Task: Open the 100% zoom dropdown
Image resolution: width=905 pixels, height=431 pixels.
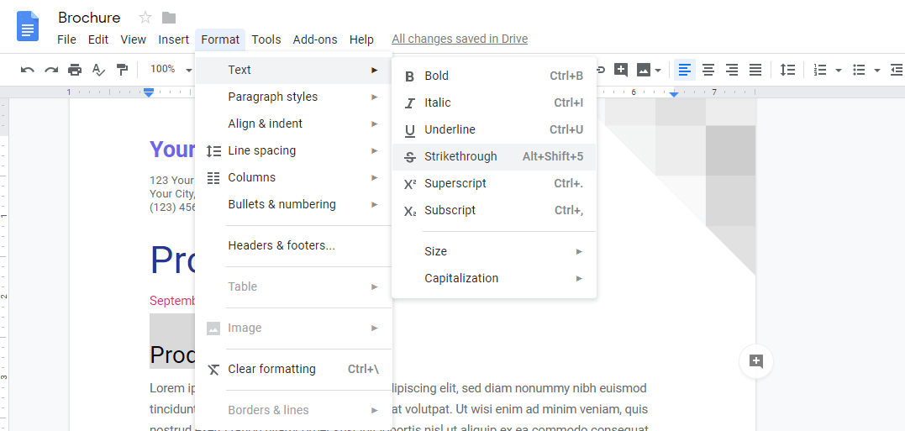Action: 169,70
